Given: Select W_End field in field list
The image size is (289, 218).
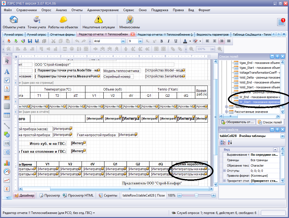Looking at the screenshot, I should tap(257, 97).
